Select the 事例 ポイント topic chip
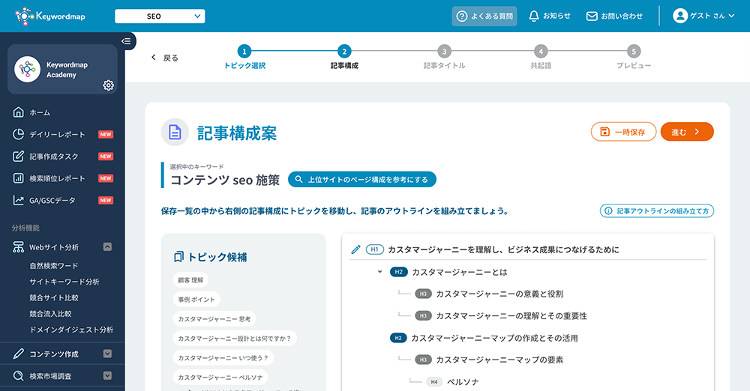 tap(196, 300)
